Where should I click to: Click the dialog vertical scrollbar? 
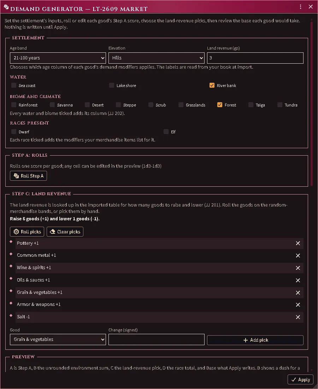[312, 103]
